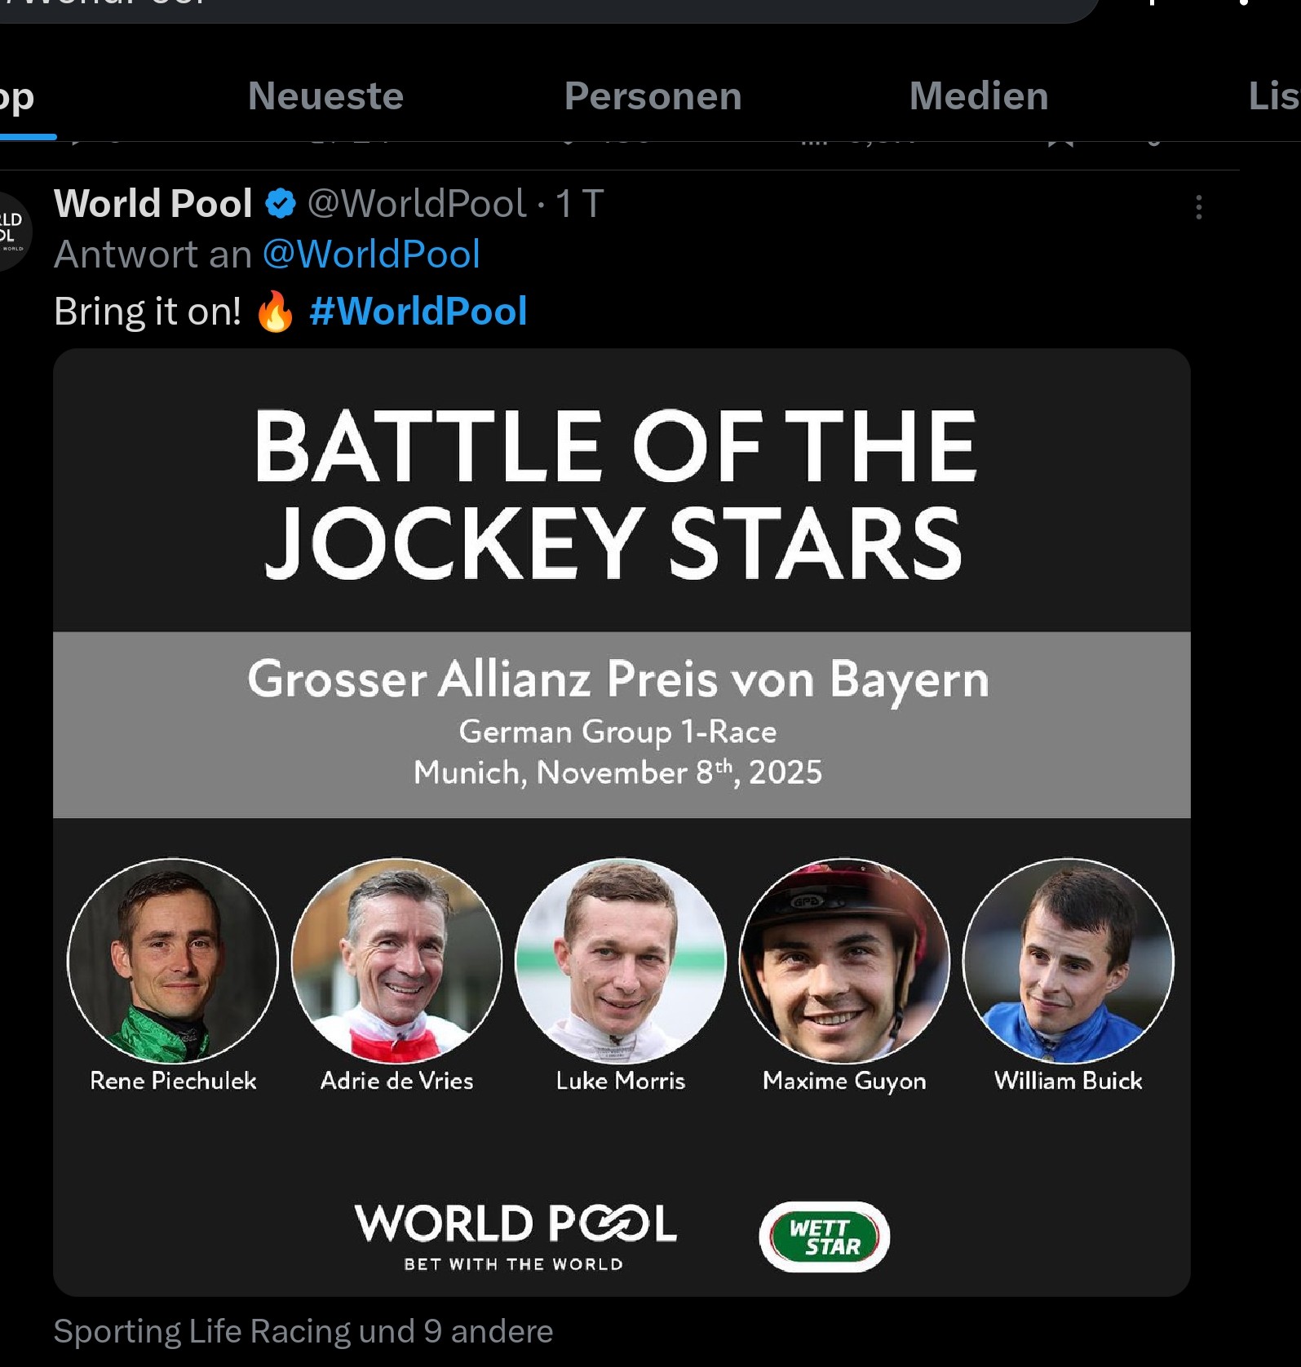Click the World Pool logo in the graphic

point(515,1235)
